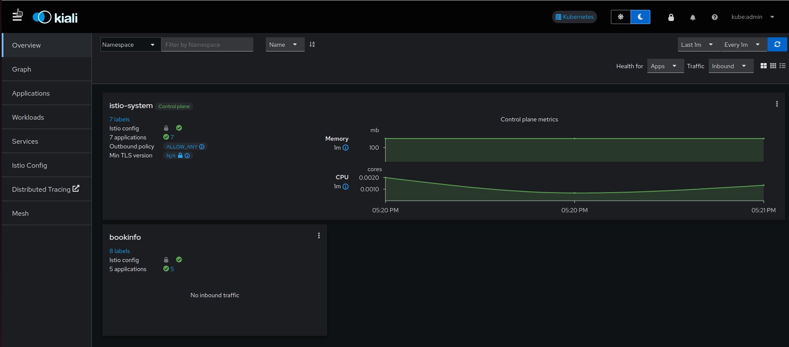Open the Namespace filter type dropdown

[x=130, y=45]
